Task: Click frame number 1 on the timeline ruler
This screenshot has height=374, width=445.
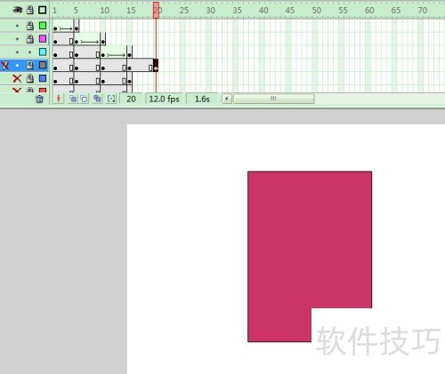Action: pos(54,11)
